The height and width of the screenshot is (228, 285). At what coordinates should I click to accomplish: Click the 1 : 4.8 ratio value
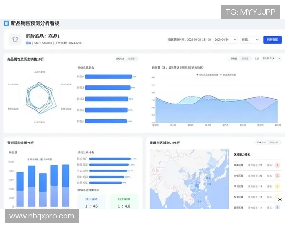(124, 206)
